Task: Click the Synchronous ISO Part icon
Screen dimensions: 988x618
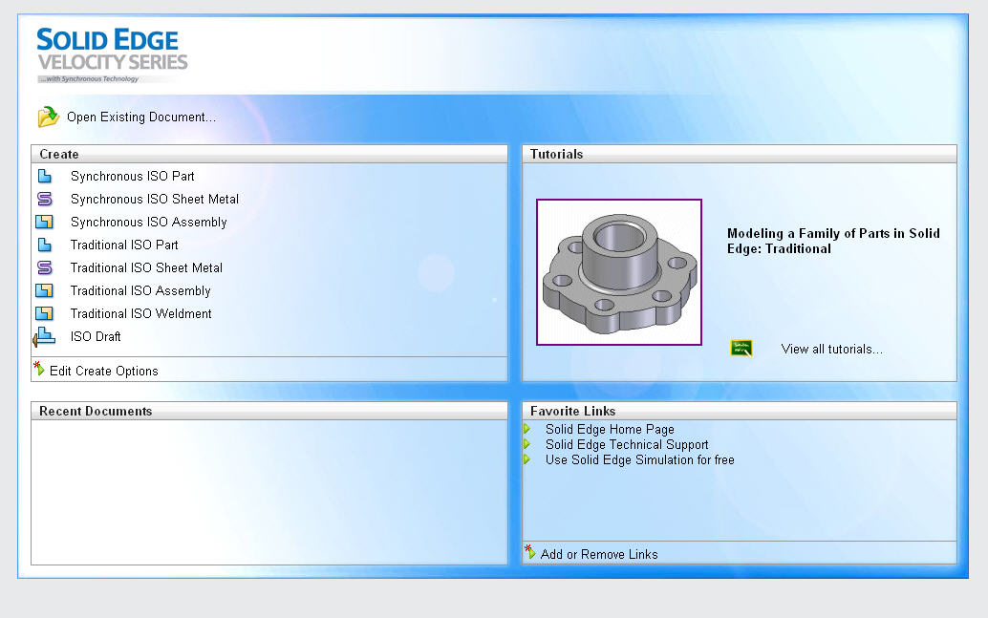Action: tap(44, 176)
